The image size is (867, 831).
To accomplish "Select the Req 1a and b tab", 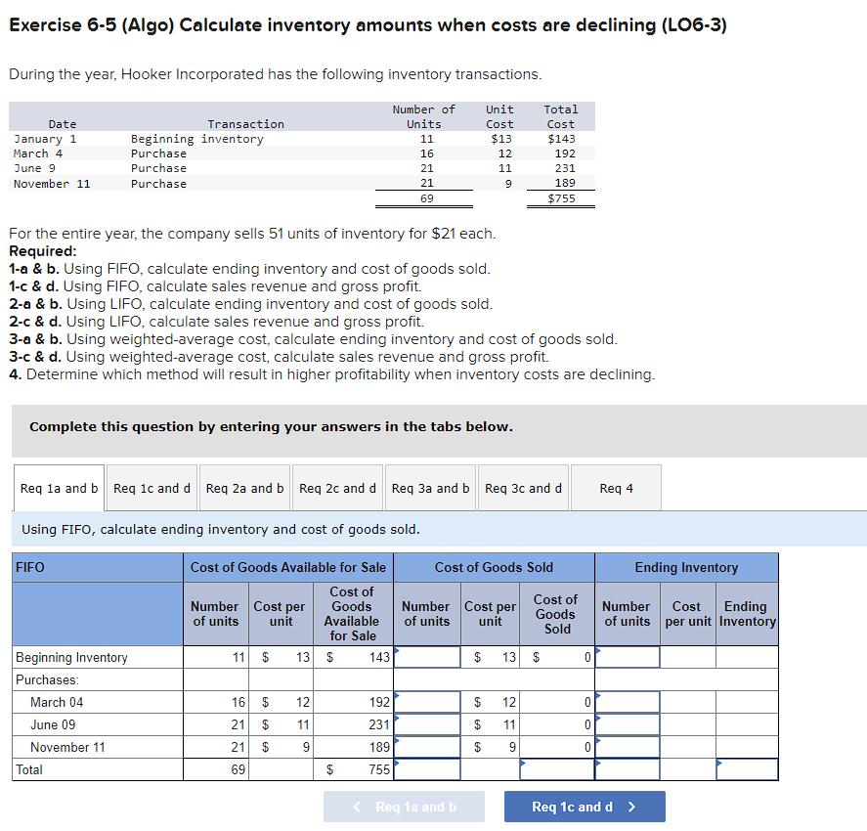I will coord(59,488).
